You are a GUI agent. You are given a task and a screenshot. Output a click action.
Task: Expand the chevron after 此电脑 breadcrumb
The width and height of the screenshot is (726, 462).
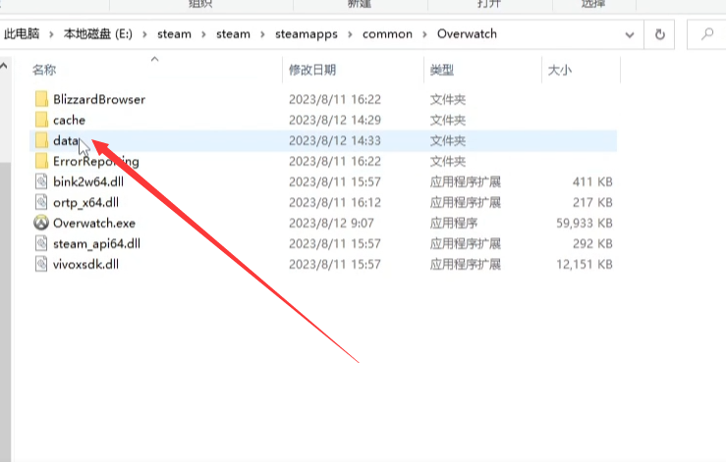coord(51,34)
